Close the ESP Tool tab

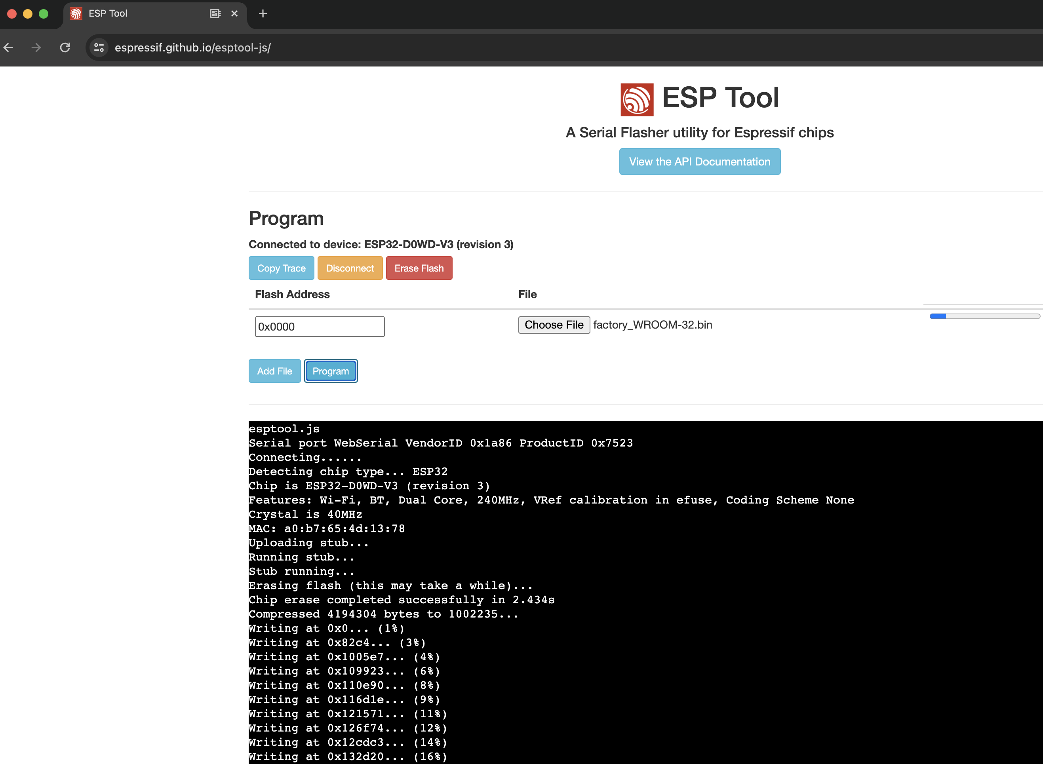coord(235,13)
